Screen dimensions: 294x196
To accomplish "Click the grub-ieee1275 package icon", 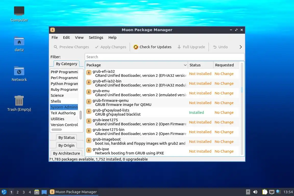I will click(x=89, y=121).
